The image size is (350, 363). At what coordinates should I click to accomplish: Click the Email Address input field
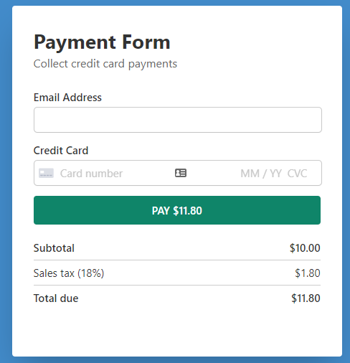(178, 120)
